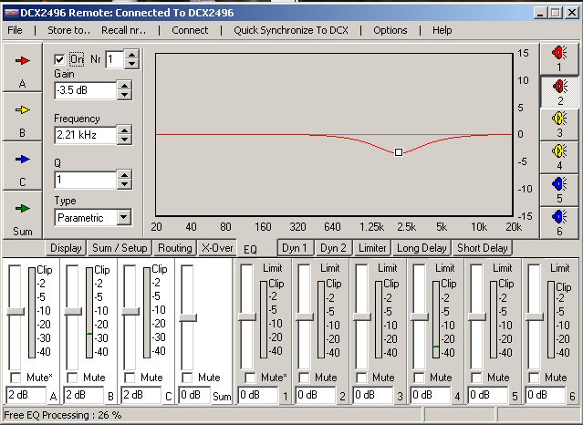
Task: Click the Gain field showing -3.5 dB
Action: click(x=86, y=90)
